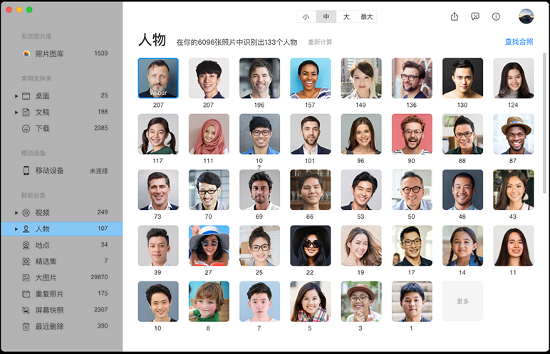Viewport: 550px width, 354px height.
Task: Set thumbnail size to 大
Action: click(x=346, y=16)
